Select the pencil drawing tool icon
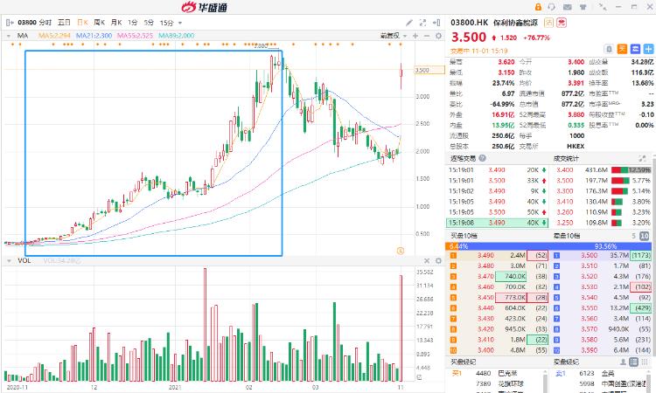The width and height of the screenshot is (656, 393). 409,23
